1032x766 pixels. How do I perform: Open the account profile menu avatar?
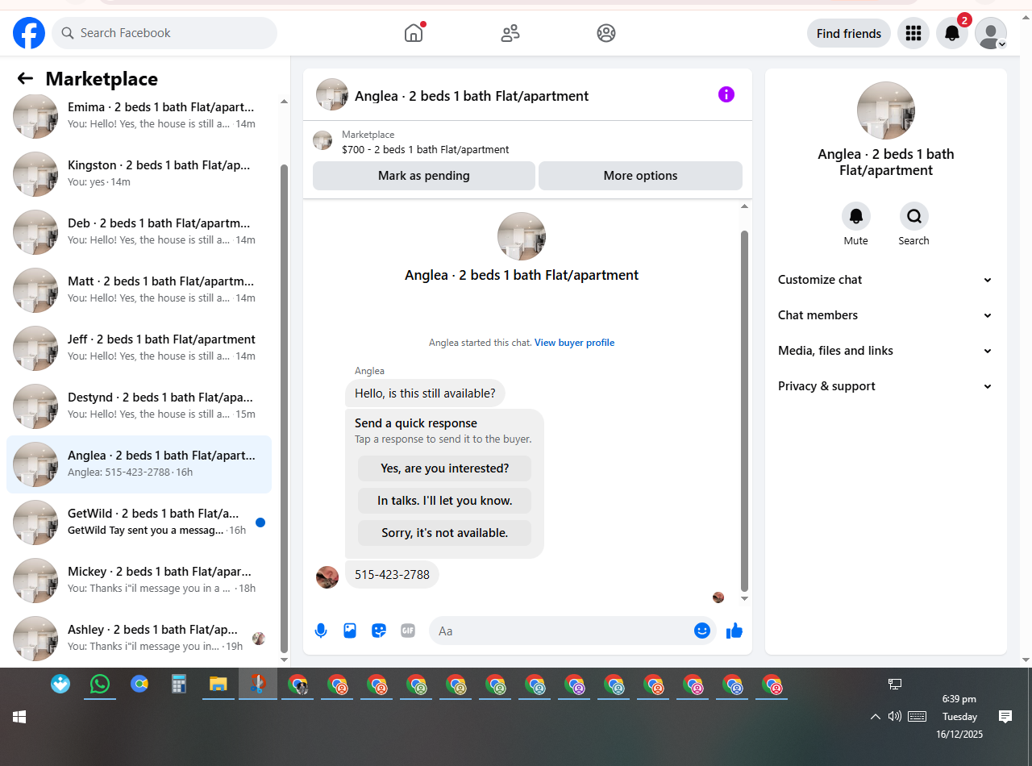click(x=991, y=33)
